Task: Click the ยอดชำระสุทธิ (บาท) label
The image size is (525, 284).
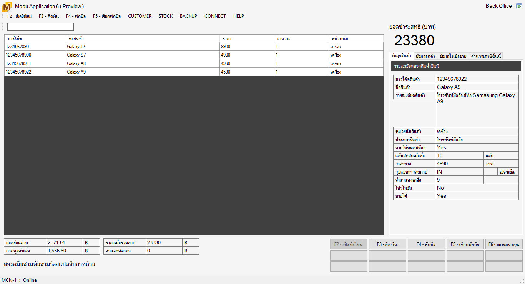Action: pos(412,27)
